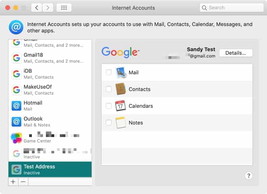Go forward with the right arrow button
Screen dimensions: 267x194
47,8
